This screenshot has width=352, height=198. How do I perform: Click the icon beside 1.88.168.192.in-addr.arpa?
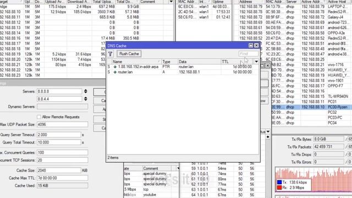pos(115,67)
